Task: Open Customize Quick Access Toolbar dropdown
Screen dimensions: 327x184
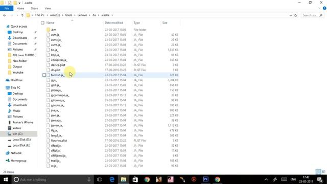Action: point(19,3)
